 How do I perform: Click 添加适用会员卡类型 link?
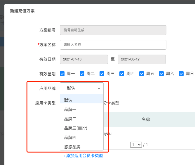pyautogui.click(x=83, y=156)
